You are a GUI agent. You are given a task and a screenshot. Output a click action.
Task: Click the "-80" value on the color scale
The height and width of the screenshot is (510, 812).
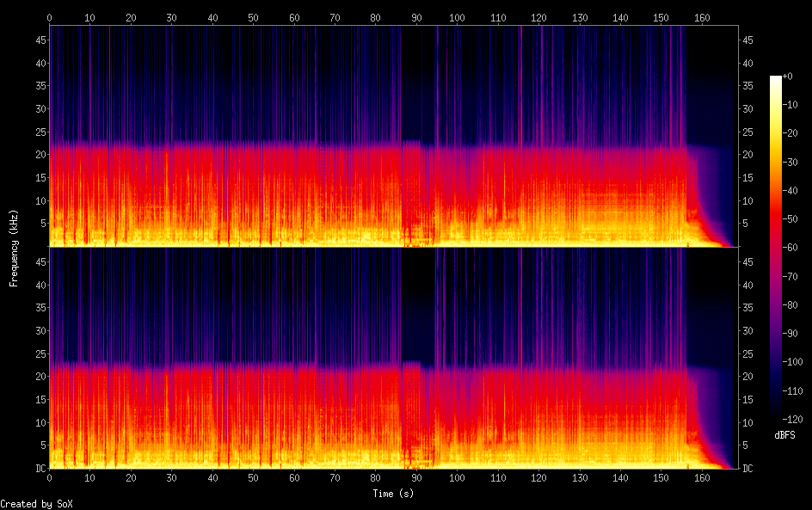click(790, 305)
